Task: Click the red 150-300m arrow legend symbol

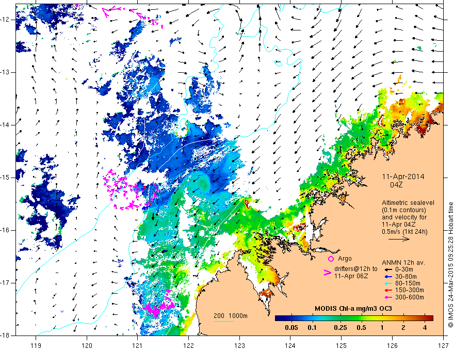Action: point(388,291)
